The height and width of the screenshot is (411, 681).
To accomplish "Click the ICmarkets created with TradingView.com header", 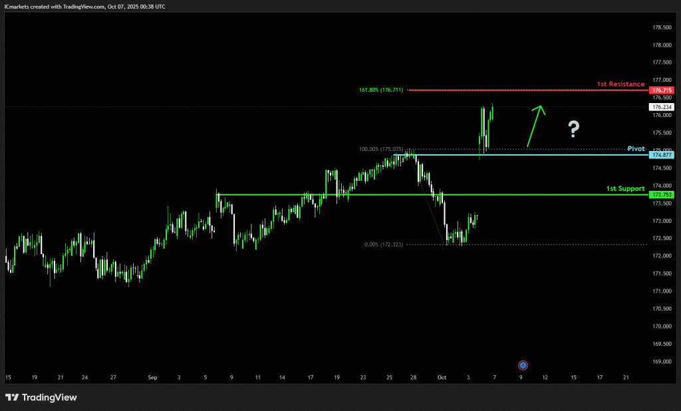I will [x=85, y=6].
